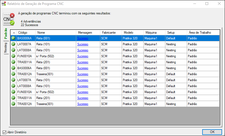The image size is (225, 136).
Task: Open Sucesso link in TRA0012A Nesting row
Action: click(x=83, y=104)
